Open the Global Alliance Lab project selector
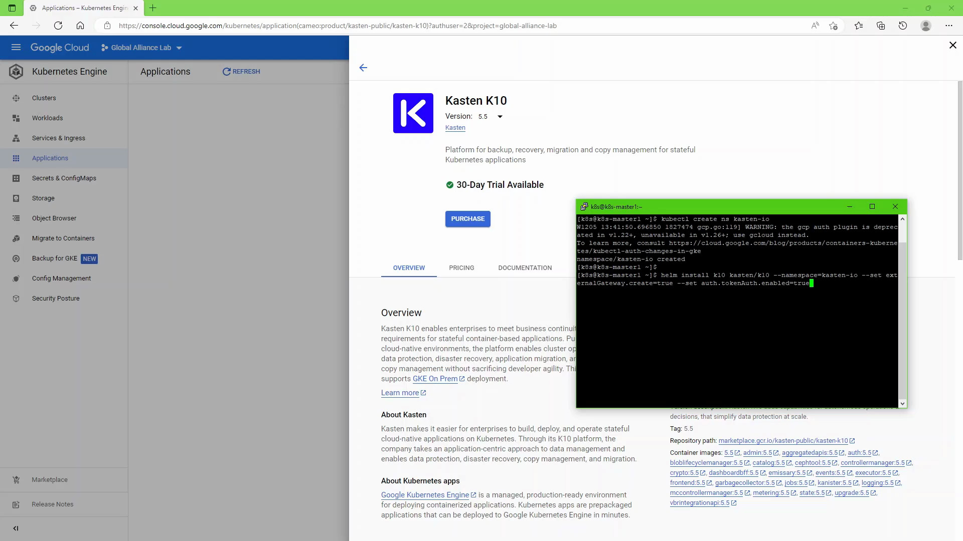The image size is (963, 541). click(x=141, y=48)
